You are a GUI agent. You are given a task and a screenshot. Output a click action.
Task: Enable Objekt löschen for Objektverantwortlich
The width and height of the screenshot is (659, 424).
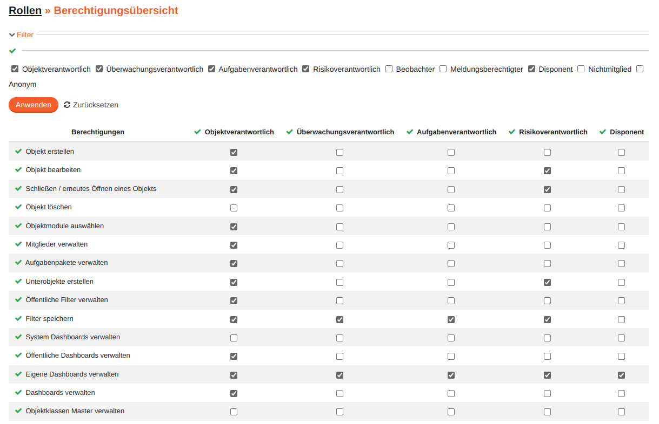pyautogui.click(x=234, y=208)
